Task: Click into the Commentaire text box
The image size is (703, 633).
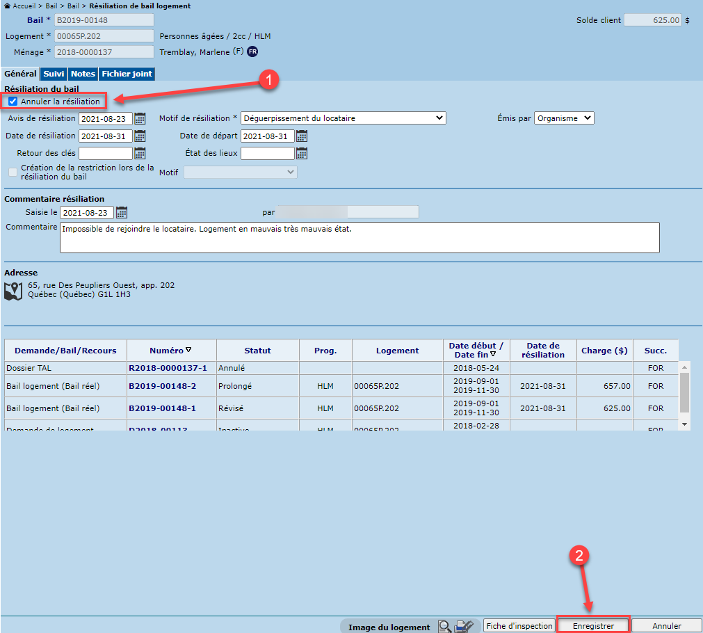Action: point(359,237)
